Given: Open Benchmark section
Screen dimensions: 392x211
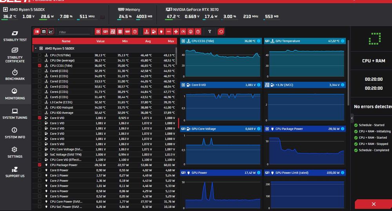Looking at the screenshot, I should pos(15,75).
